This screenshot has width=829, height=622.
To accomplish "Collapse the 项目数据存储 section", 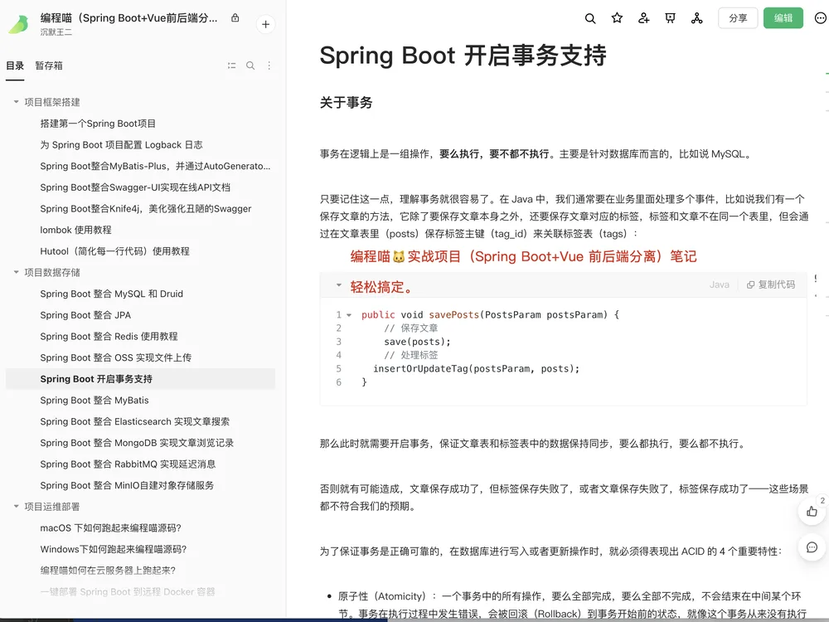I will (17, 272).
